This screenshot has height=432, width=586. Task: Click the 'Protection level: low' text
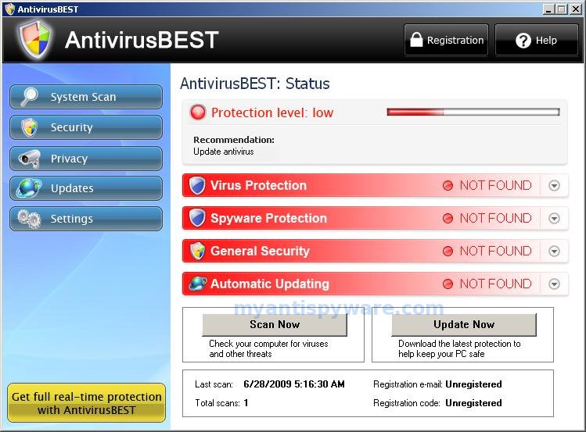click(x=272, y=112)
